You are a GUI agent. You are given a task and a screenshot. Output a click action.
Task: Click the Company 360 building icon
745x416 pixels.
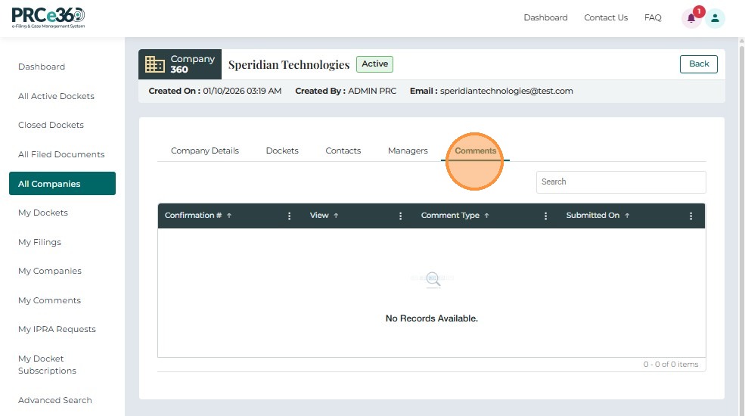[x=154, y=64]
